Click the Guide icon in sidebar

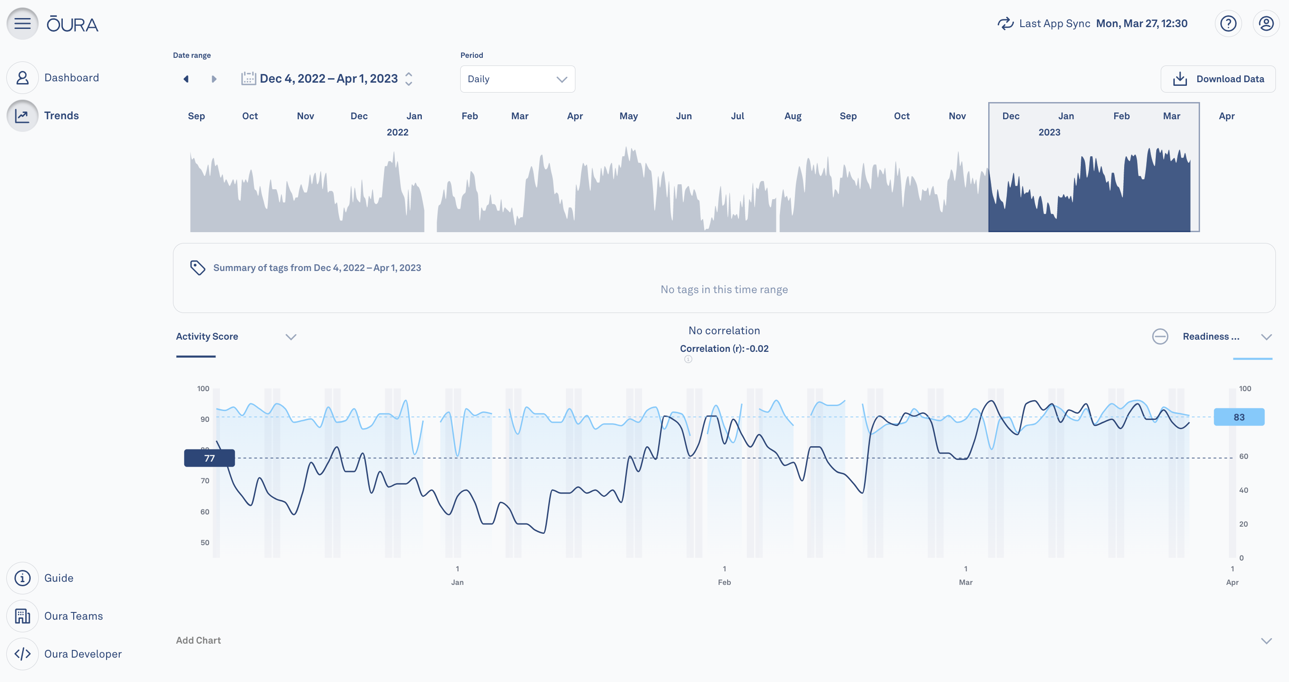point(23,578)
